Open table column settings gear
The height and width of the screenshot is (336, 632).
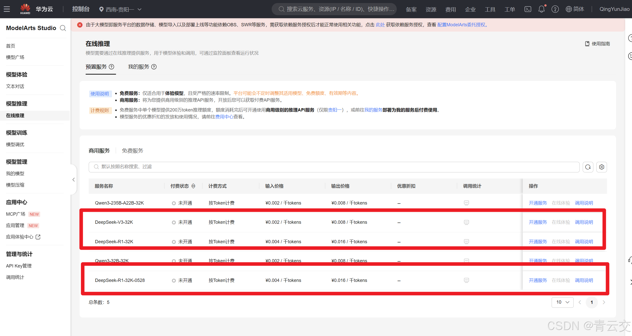click(x=602, y=167)
